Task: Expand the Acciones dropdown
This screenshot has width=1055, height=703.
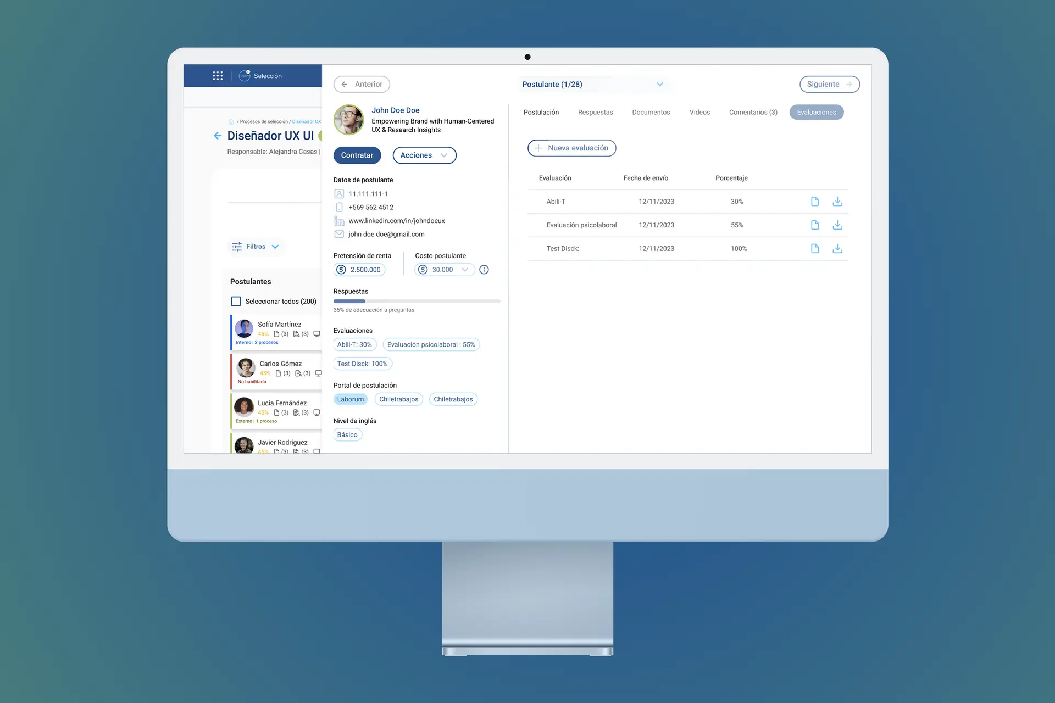Action: click(x=424, y=155)
